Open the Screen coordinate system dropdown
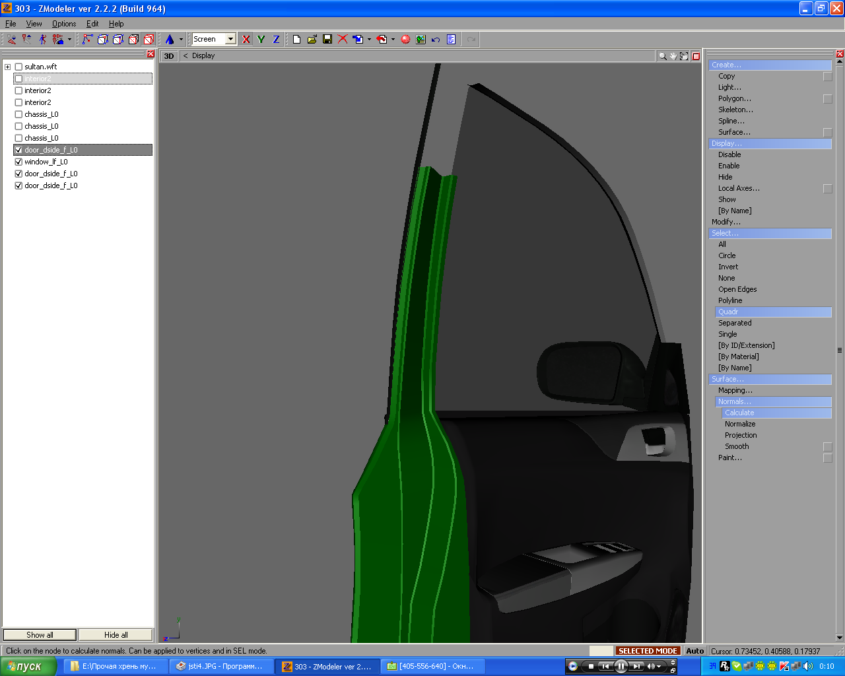Viewport: 845px width, 676px height. 230,40
